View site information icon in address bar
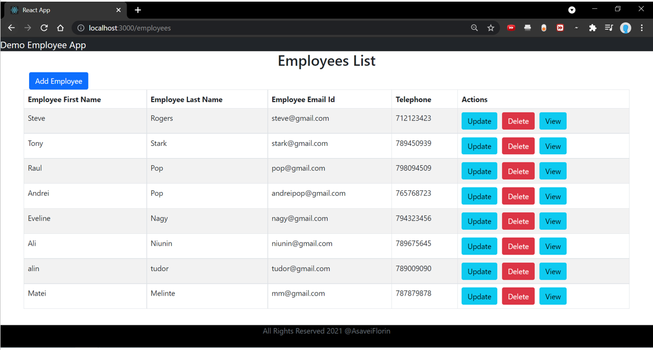The image size is (653, 350). [x=81, y=28]
